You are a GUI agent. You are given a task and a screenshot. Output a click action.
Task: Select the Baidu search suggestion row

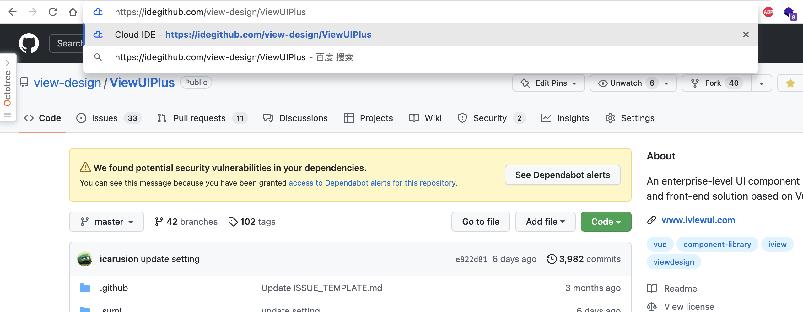click(x=421, y=57)
